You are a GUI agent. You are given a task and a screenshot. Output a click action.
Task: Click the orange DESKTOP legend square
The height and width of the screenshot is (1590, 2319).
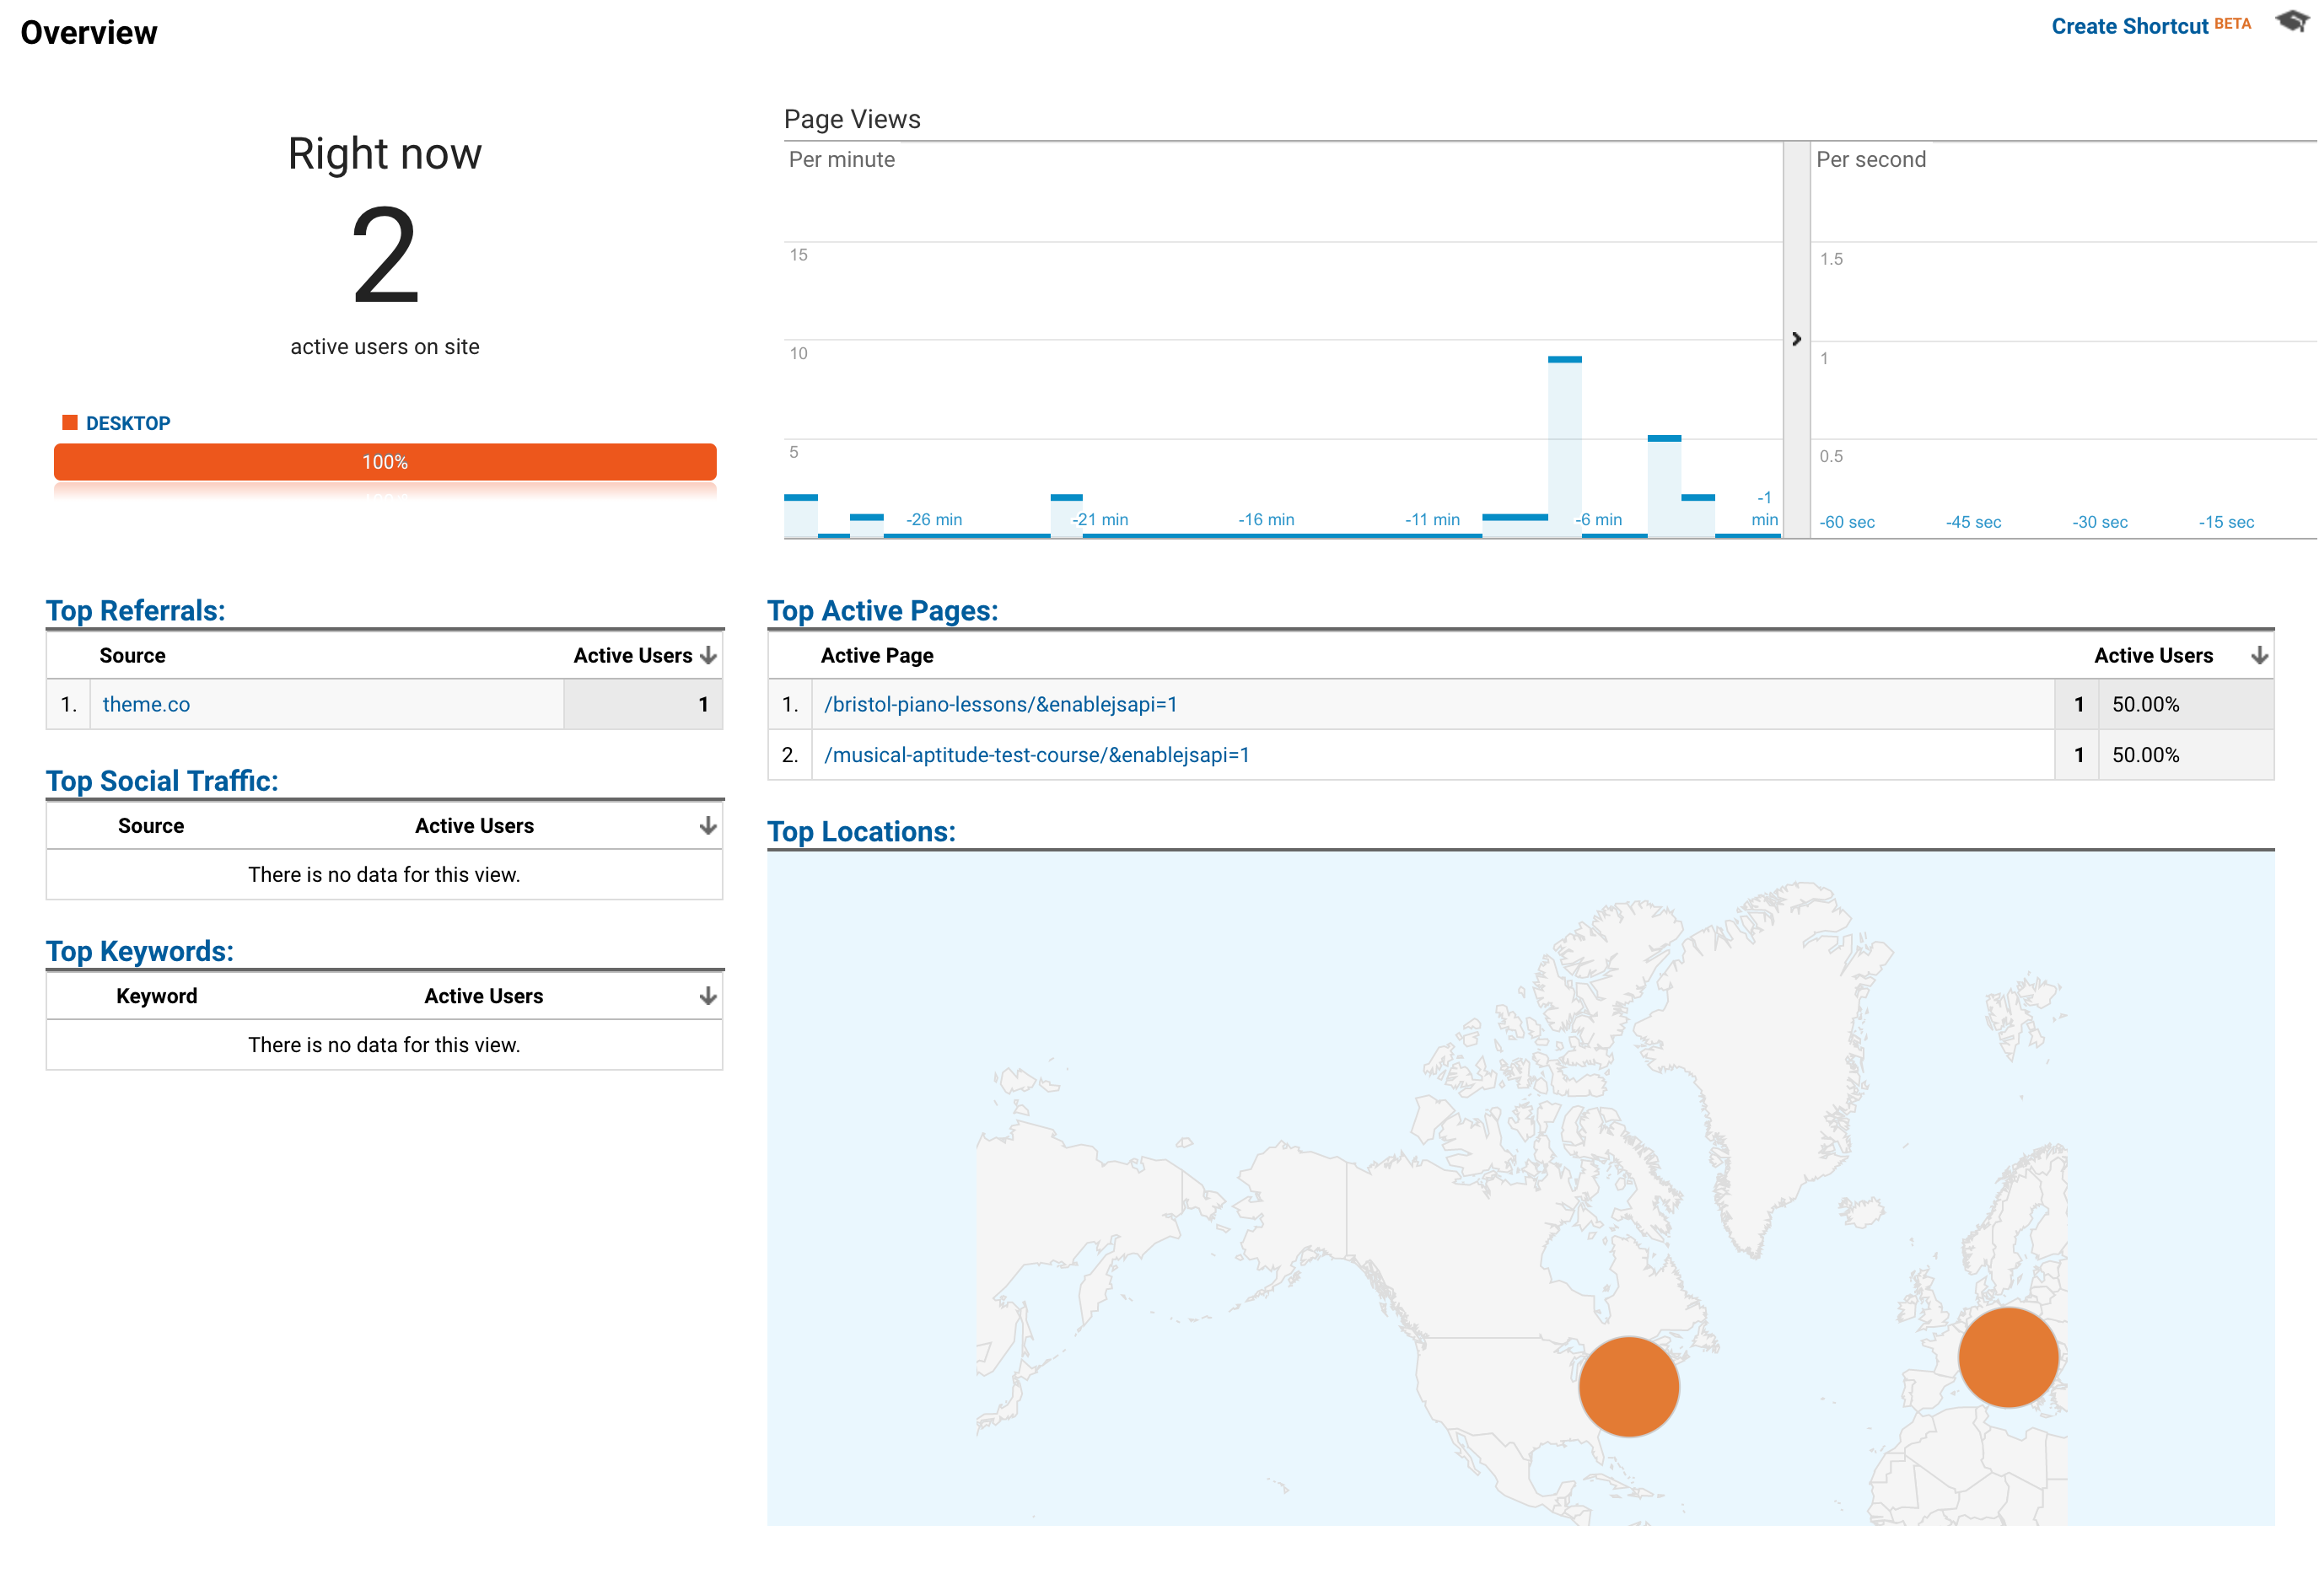click(x=70, y=422)
